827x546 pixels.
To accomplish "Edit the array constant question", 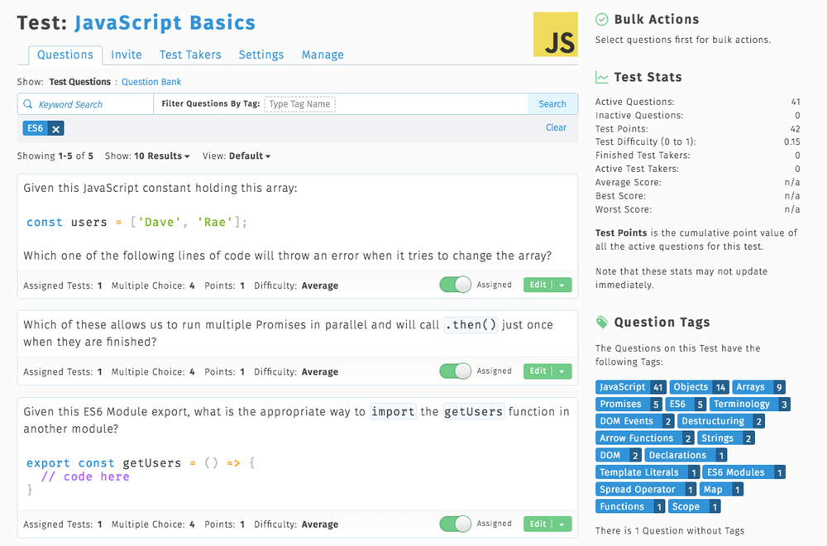I will click(538, 285).
